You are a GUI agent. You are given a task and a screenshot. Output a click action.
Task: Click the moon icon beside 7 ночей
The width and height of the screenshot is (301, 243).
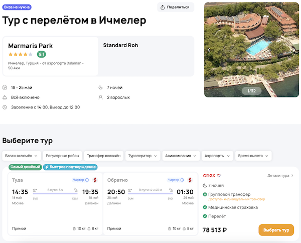101,87
